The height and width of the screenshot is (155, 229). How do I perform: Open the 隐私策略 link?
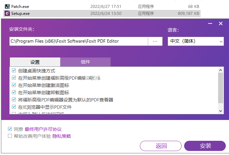click(x=62, y=136)
